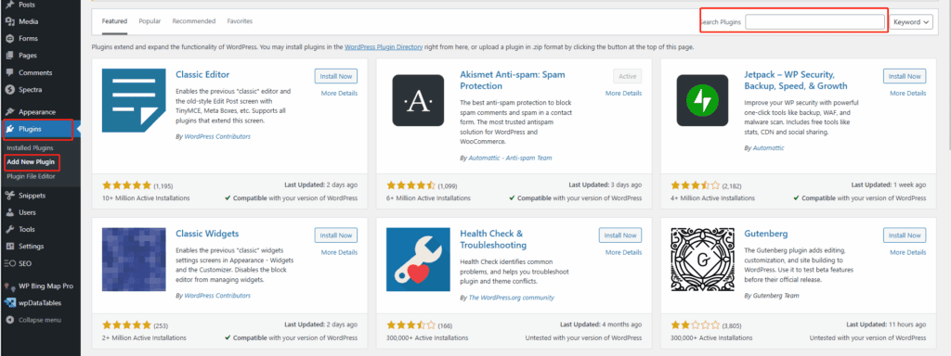Install Now the Health Check plugin
This screenshot has height=356, width=951.
pyautogui.click(x=620, y=235)
